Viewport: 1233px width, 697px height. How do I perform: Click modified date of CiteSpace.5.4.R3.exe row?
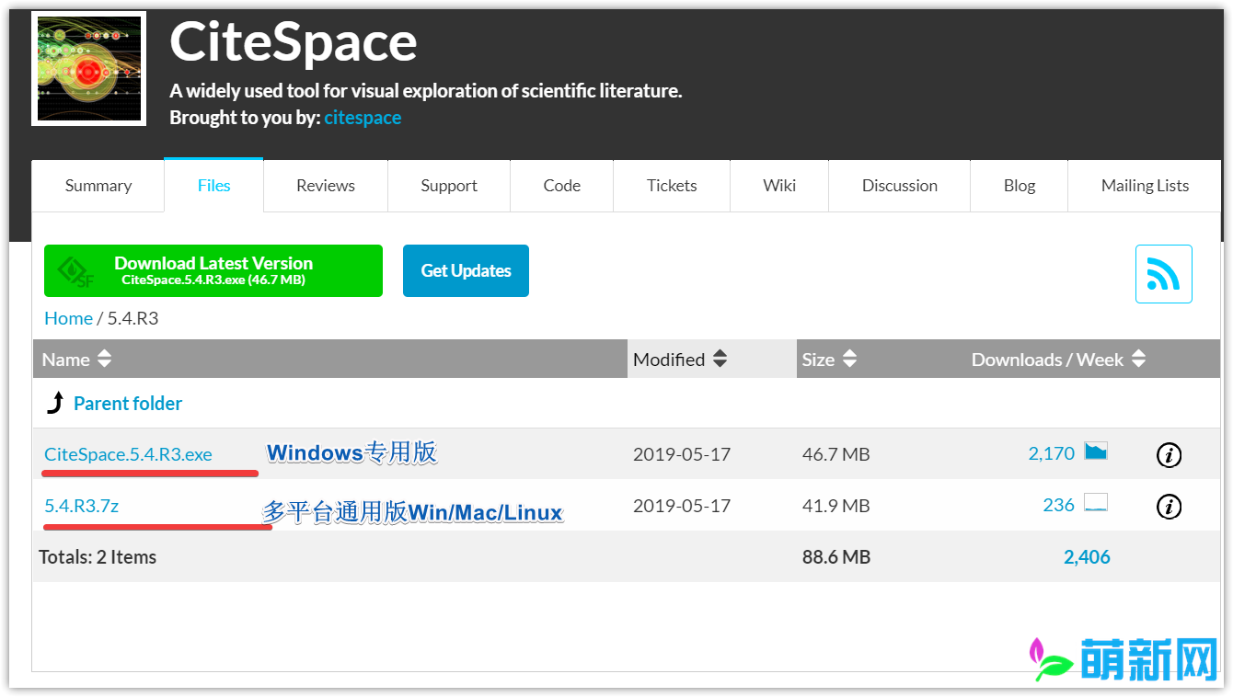(682, 454)
